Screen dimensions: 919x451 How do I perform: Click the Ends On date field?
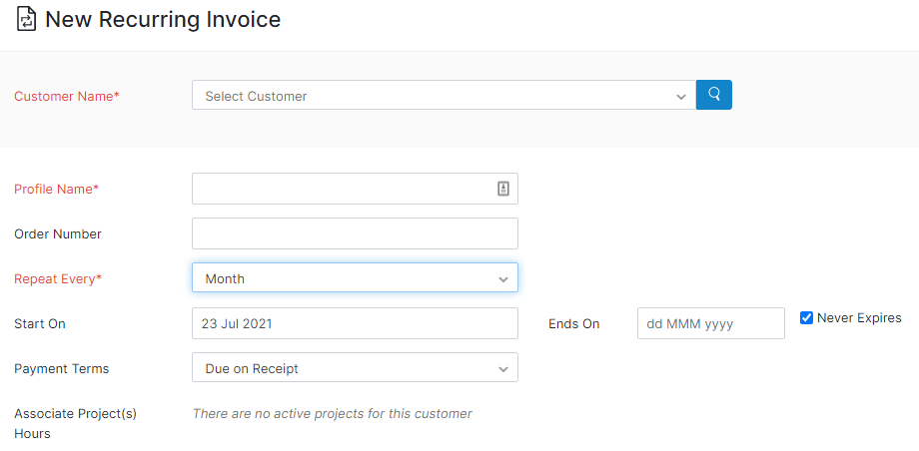[710, 323]
